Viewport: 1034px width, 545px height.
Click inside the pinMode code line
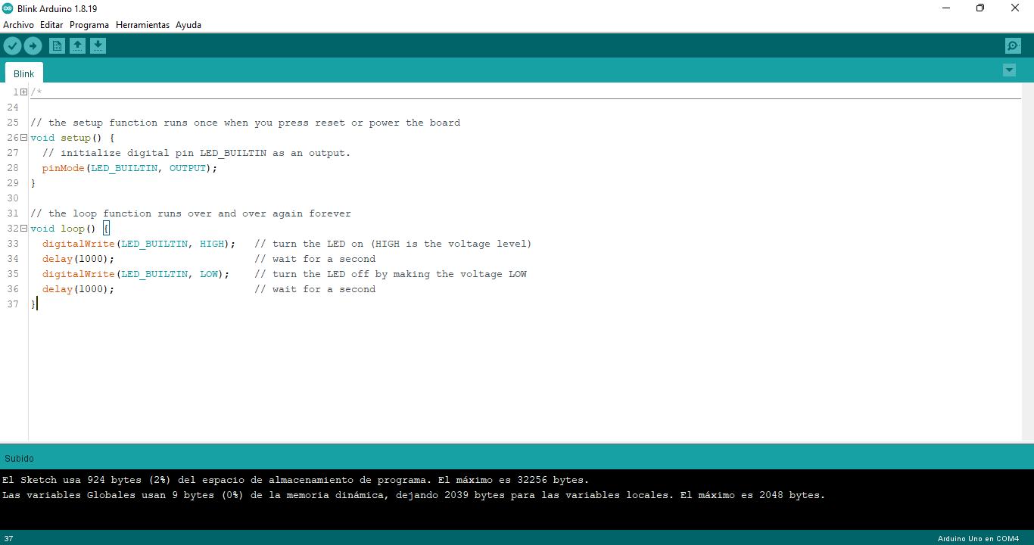[129, 168]
